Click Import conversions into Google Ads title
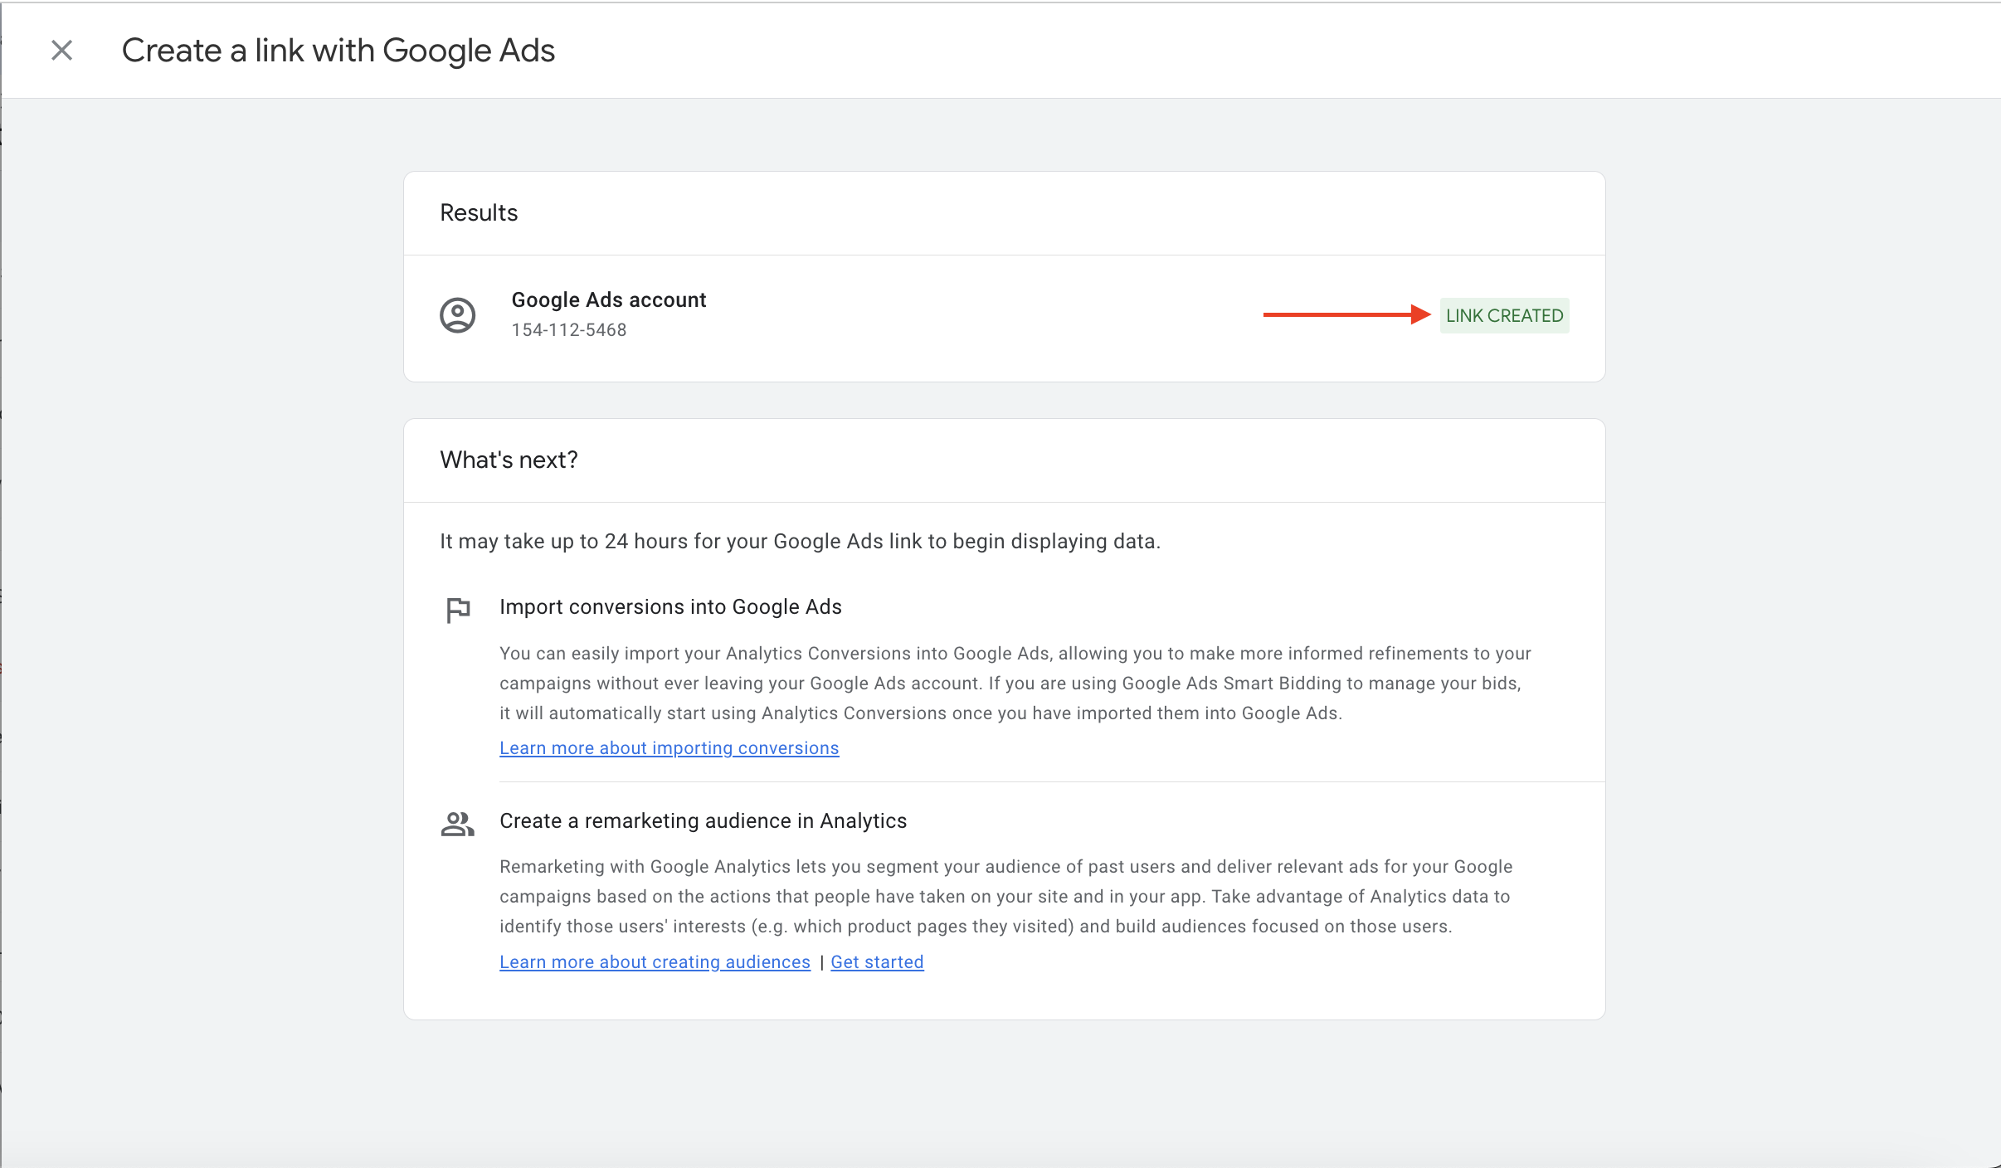This screenshot has width=2001, height=1168. click(670, 607)
